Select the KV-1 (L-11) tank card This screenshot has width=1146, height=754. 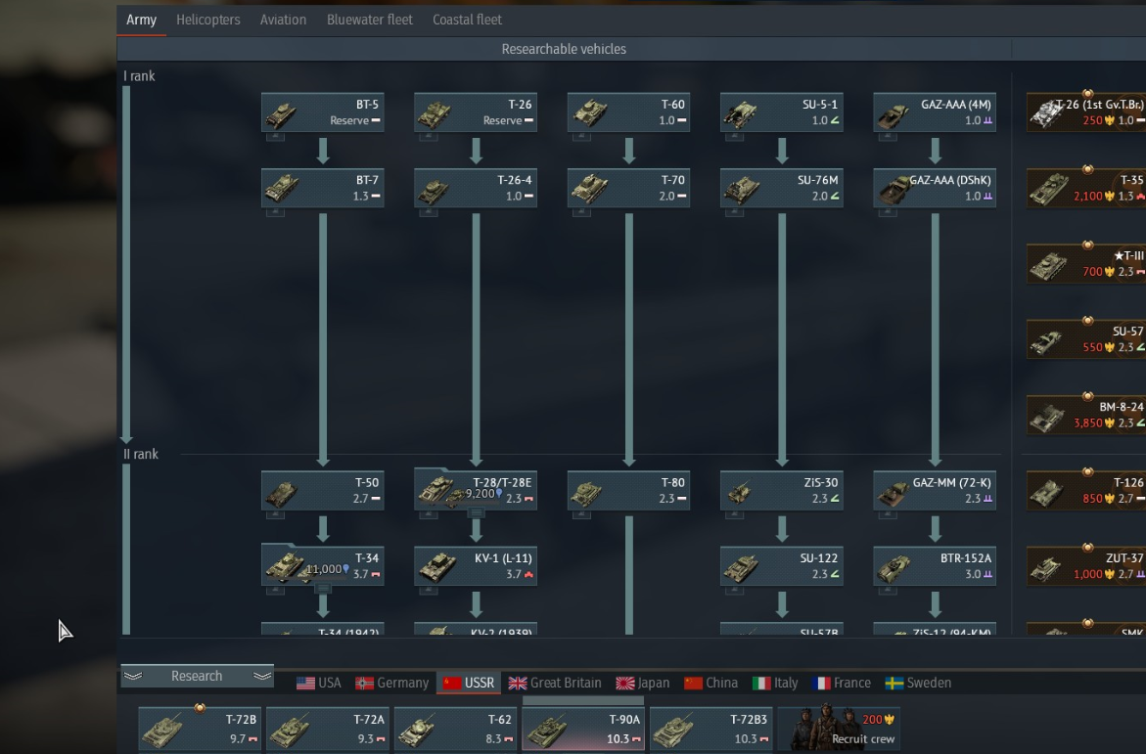tap(476, 566)
